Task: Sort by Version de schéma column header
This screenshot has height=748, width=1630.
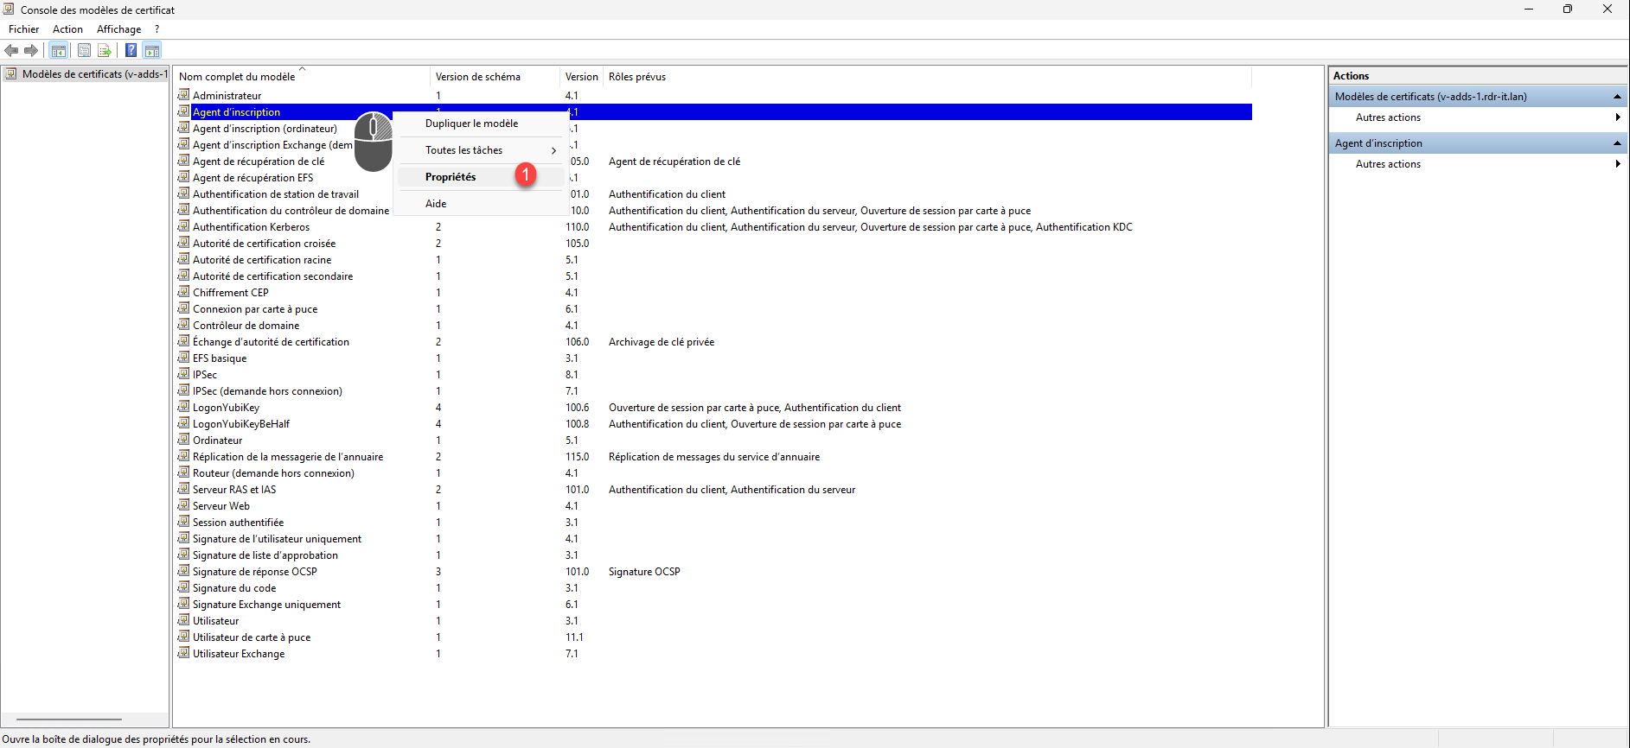Action: [x=478, y=77]
